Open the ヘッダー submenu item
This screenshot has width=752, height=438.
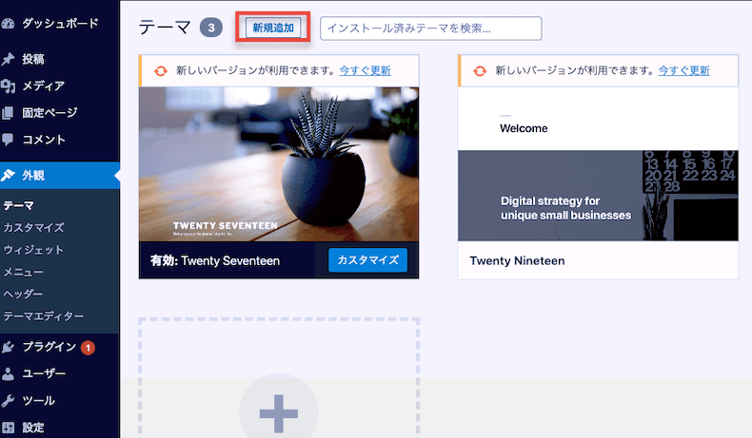(x=23, y=294)
